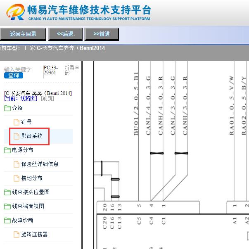The height and width of the screenshot is (249, 249).
Task: Click the 厂家:C-长安汽车奔奔 vehicle model text
Action: click(65, 48)
